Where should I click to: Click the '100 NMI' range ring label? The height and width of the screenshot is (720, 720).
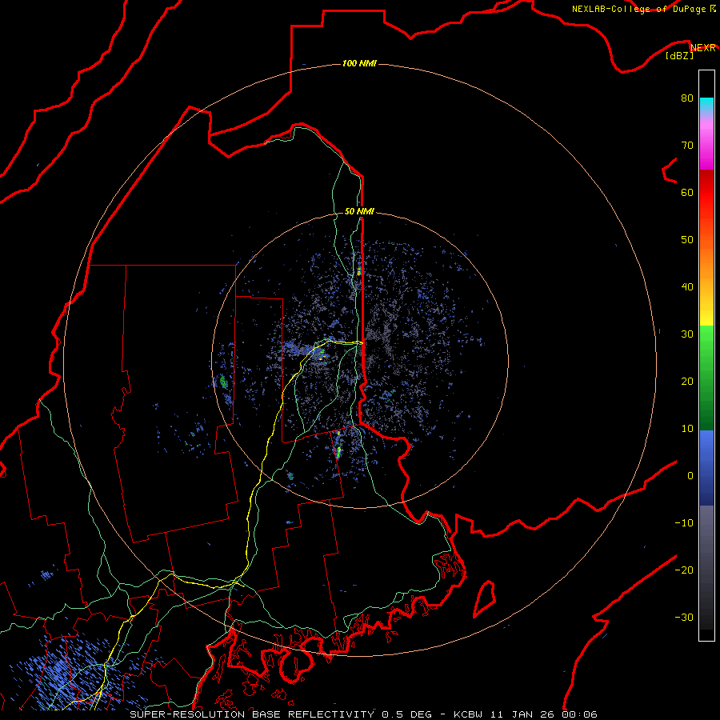point(359,63)
